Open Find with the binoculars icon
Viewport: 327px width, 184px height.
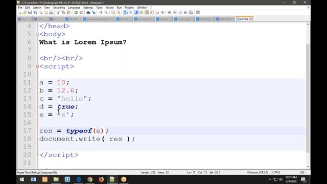coord(88,12)
